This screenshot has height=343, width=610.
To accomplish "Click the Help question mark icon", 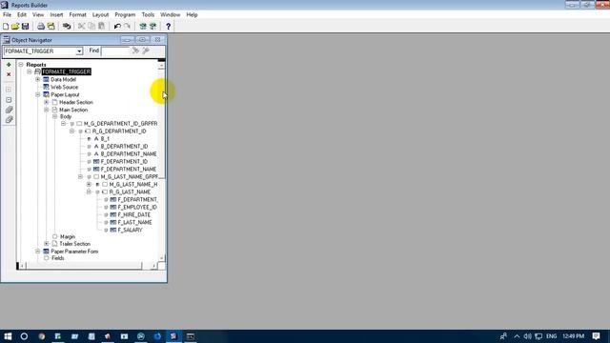I will pyautogui.click(x=168, y=27).
